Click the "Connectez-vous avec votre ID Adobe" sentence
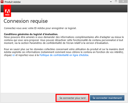Screen dimensions: 128x103 [40, 28]
